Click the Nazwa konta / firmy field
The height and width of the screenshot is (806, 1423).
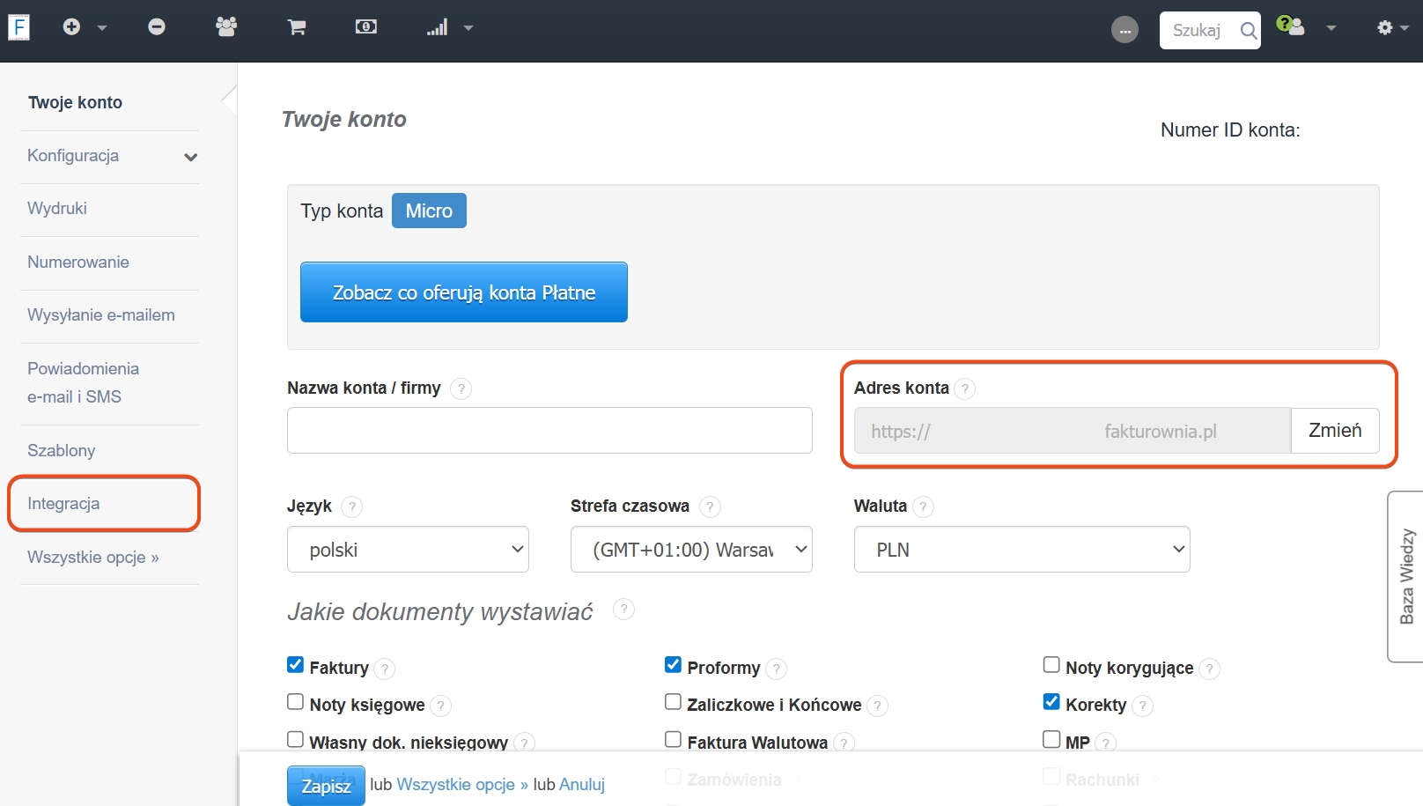click(549, 431)
